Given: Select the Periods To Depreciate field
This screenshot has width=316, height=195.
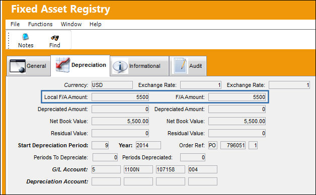Looking at the screenshot, I should pyautogui.click(x=105, y=157).
